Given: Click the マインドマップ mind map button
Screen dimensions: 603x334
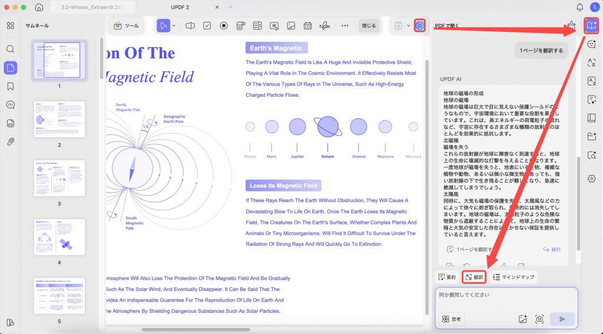Looking at the screenshot, I should pyautogui.click(x=513, y=277).
